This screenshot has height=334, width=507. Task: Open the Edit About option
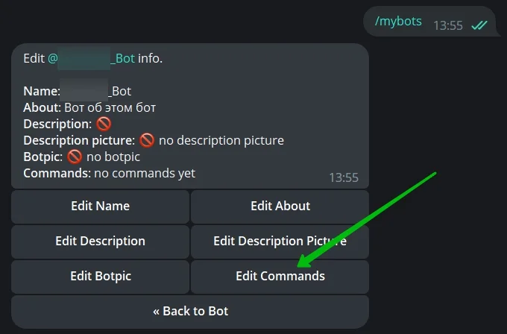280,207
